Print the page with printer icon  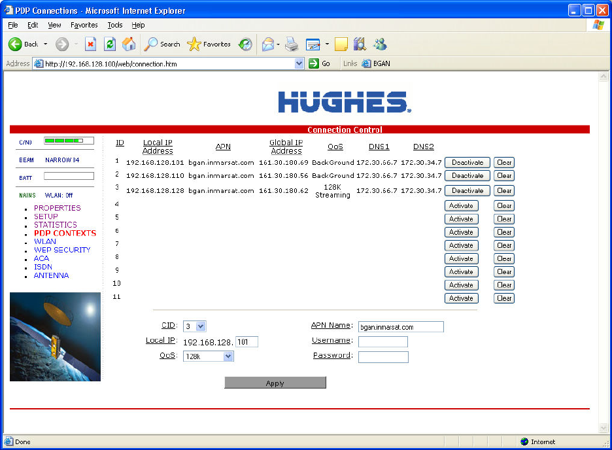pyautogui.click(x=292, y=44)
